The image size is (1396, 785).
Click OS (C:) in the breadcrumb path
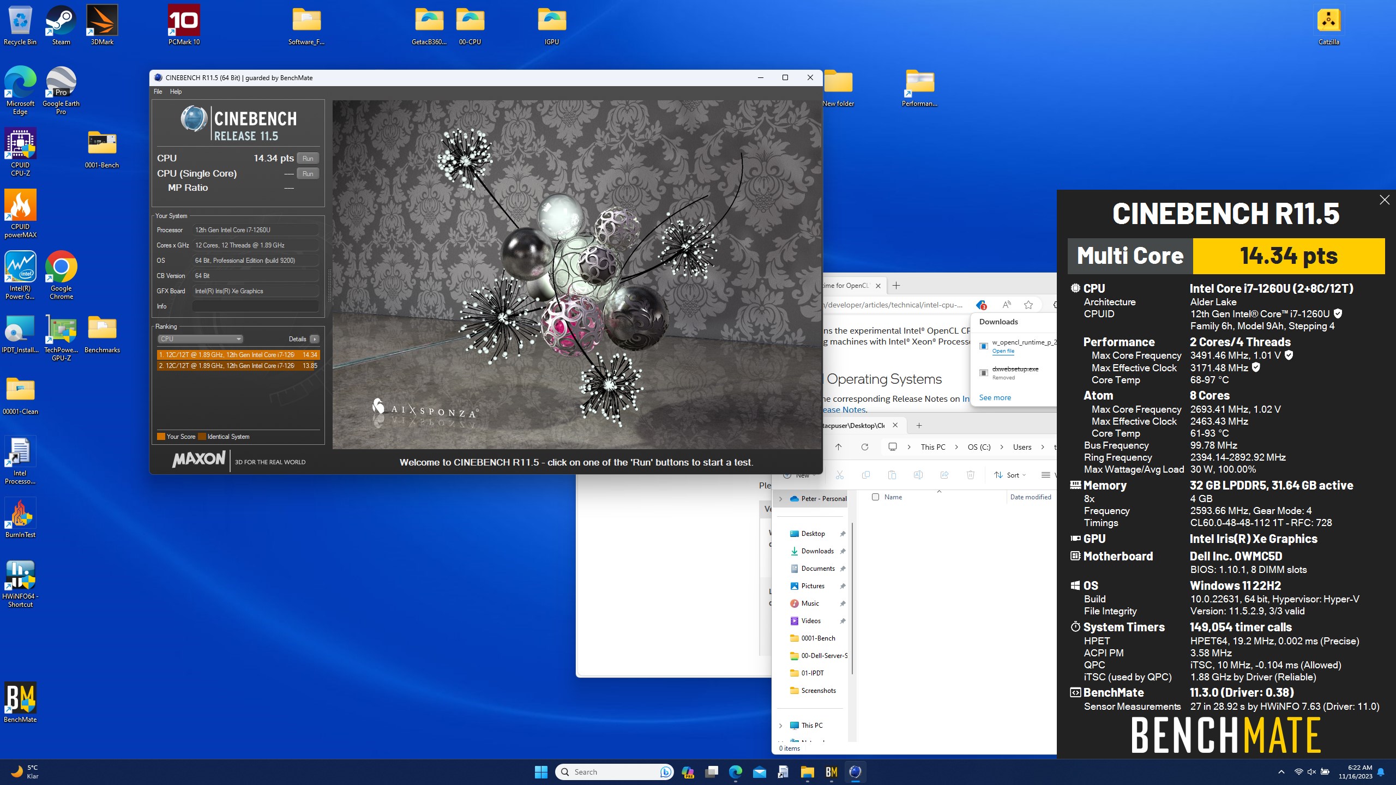(979, 447)
